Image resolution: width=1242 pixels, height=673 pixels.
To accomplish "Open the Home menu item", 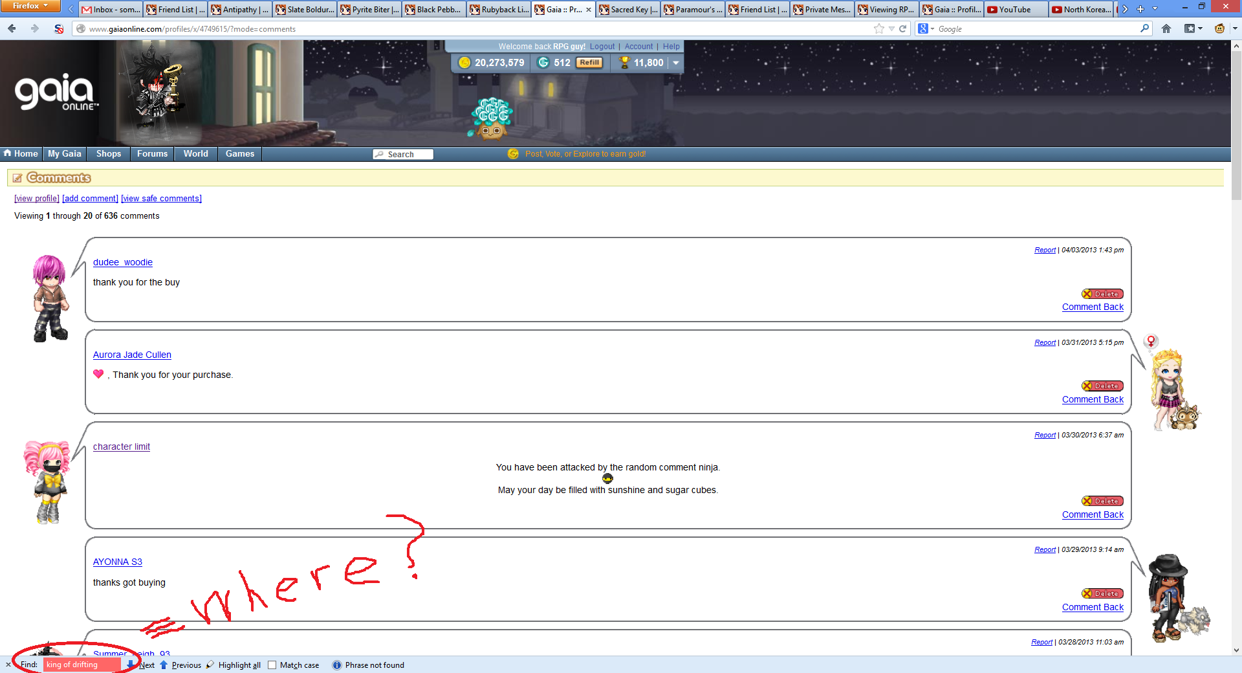I will click(21, 153).
